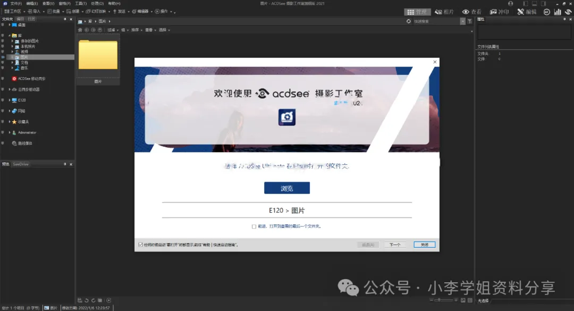Click the back navigation arrow icon
This screenshot has height=311, width=574.
(x=87, y=30)
